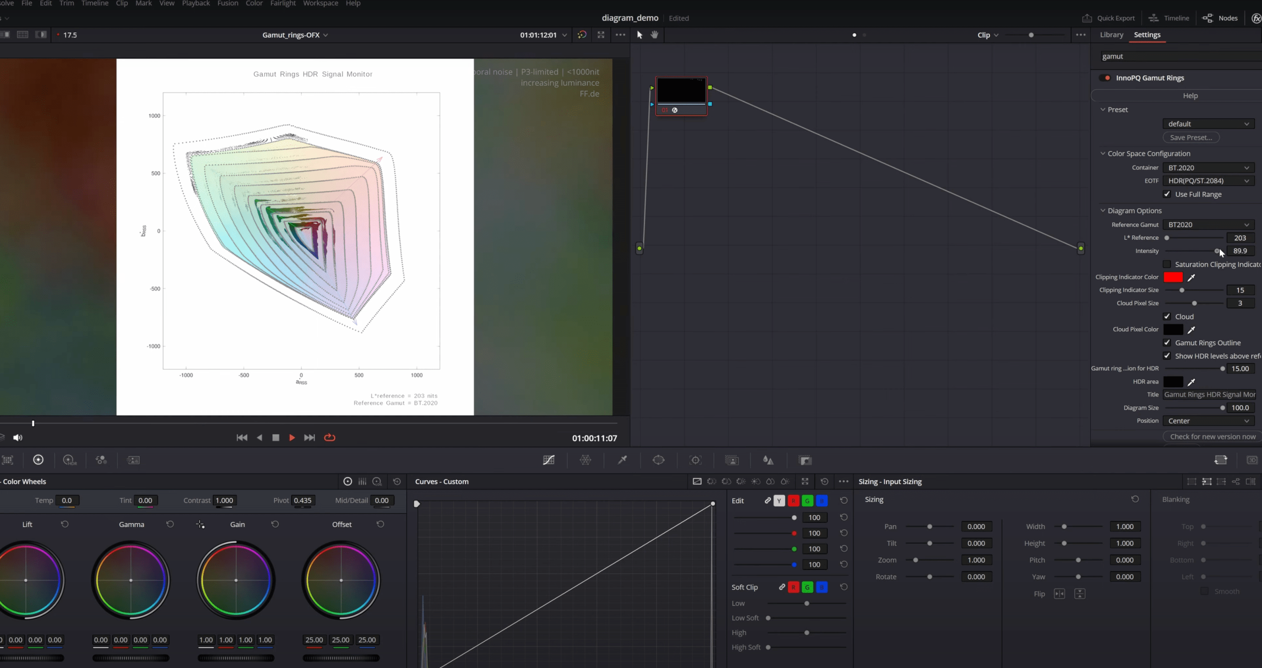Click Check for new version now

tap(1211, 436)
